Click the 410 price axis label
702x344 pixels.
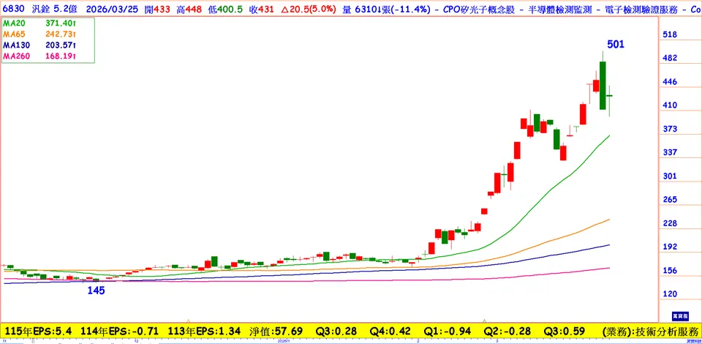[x=671, y=105]
